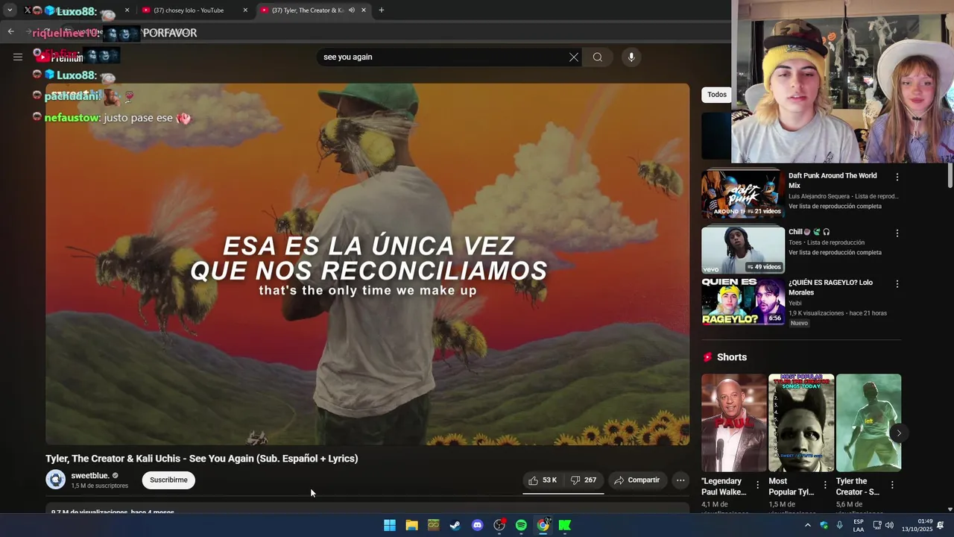This screenshot has height=537, width=954.
Task: Like the video (53 K thumbs up)
Action: tap(543, 480)
